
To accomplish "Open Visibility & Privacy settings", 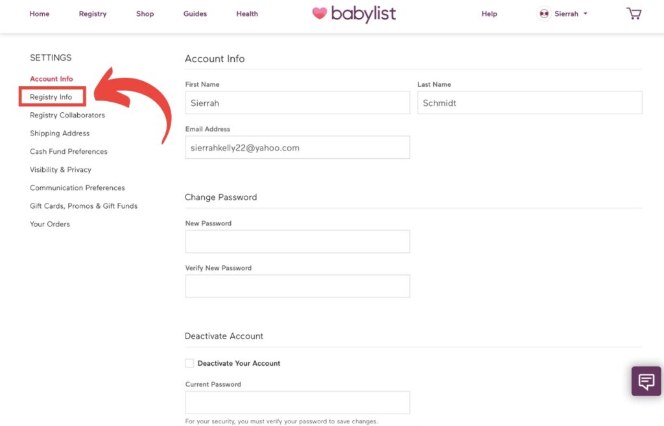I will (x=60, y=169).
